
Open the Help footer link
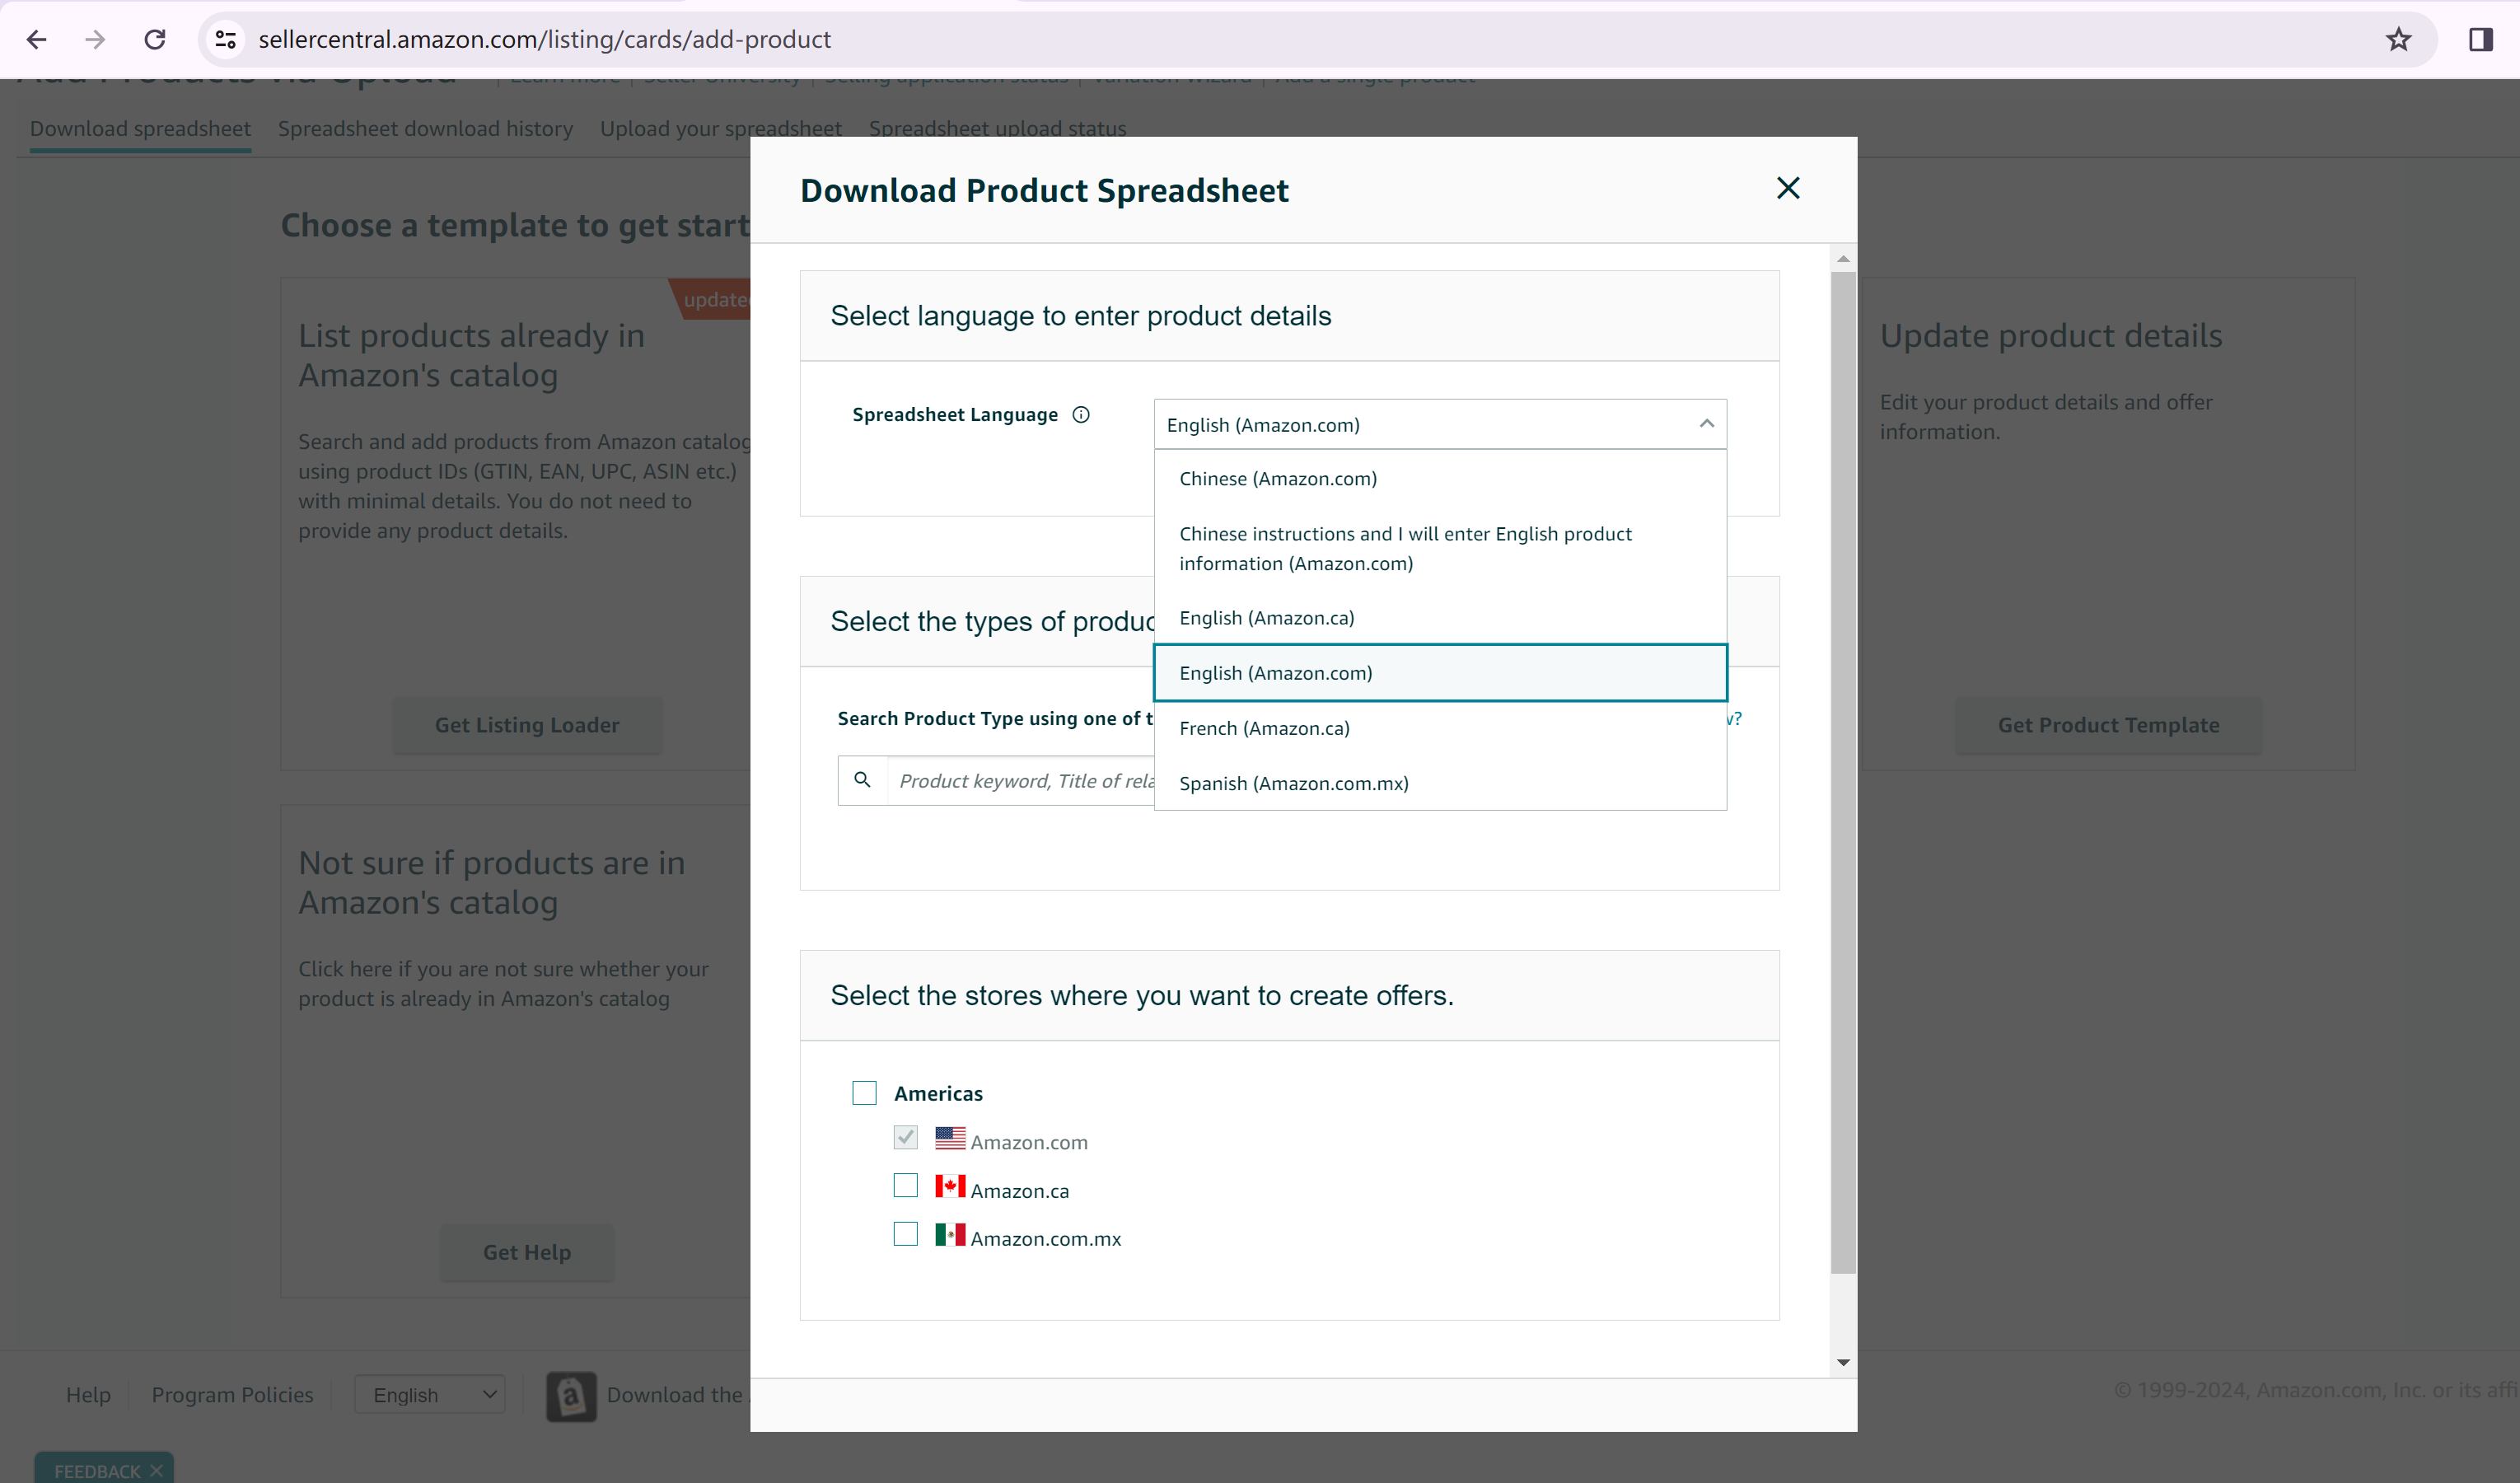point(88,1394)
